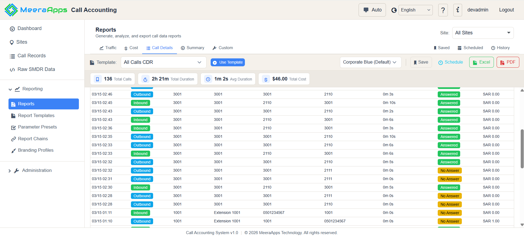
Task: Open the info icon in header
Action: coord(457,10)
